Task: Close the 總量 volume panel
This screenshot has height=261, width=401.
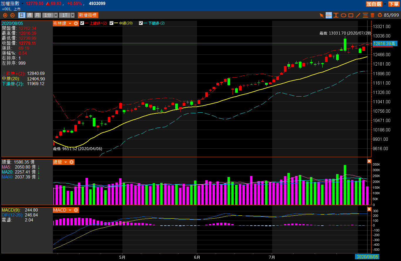Action: point(369,161)
